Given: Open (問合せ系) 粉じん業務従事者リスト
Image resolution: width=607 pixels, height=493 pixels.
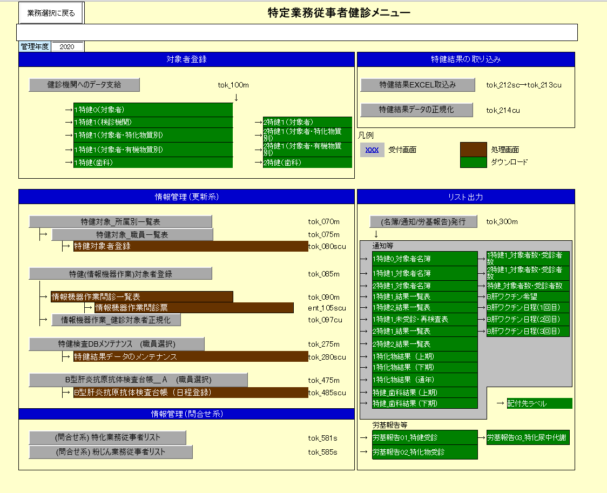Looking at the screenshot, I should pos(111,452).
